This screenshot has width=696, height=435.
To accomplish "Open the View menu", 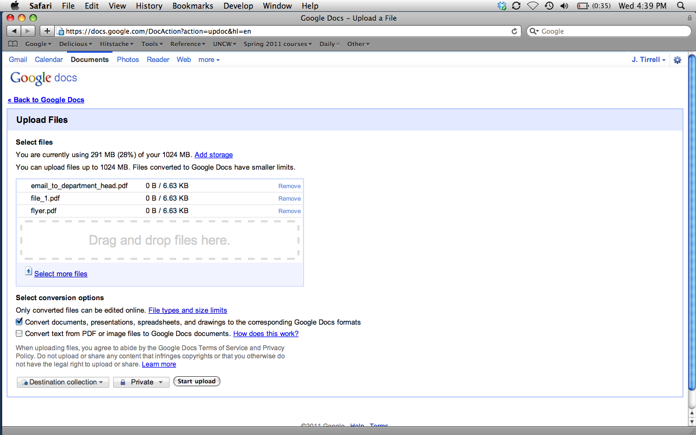I will point(117,6).
